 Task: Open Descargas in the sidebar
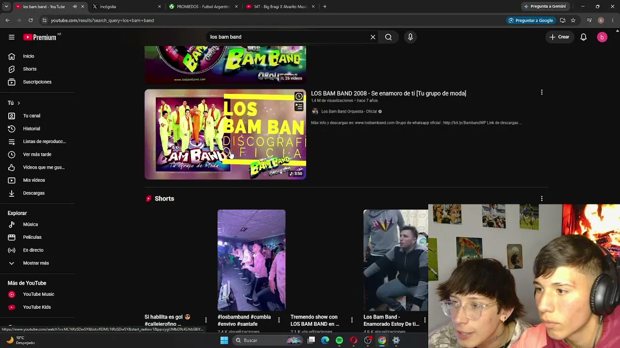coord(33,193)
